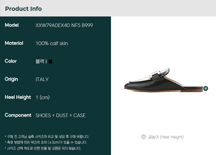Click the 100% calf skin material text
Image resolution: width=216 pixels, height=155 pixels.
(x=52, y=43)
